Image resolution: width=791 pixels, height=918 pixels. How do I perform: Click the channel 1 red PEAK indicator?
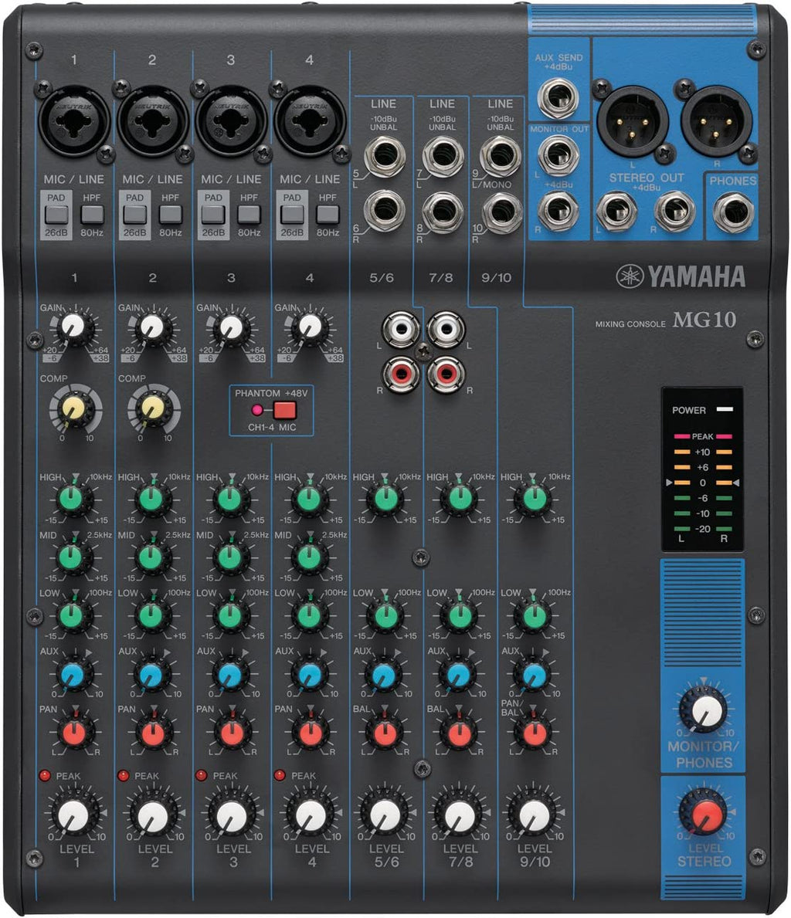[x=45, y=775]
